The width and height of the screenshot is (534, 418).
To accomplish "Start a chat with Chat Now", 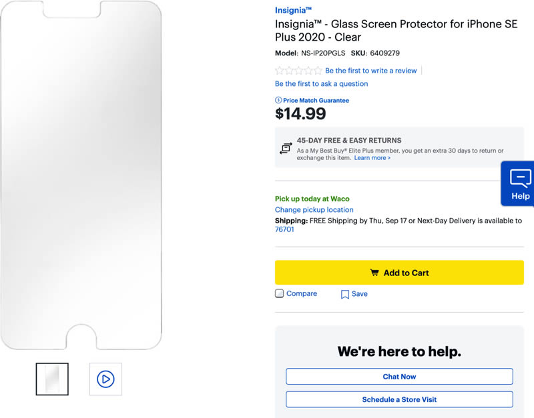I will coord(399,377).
